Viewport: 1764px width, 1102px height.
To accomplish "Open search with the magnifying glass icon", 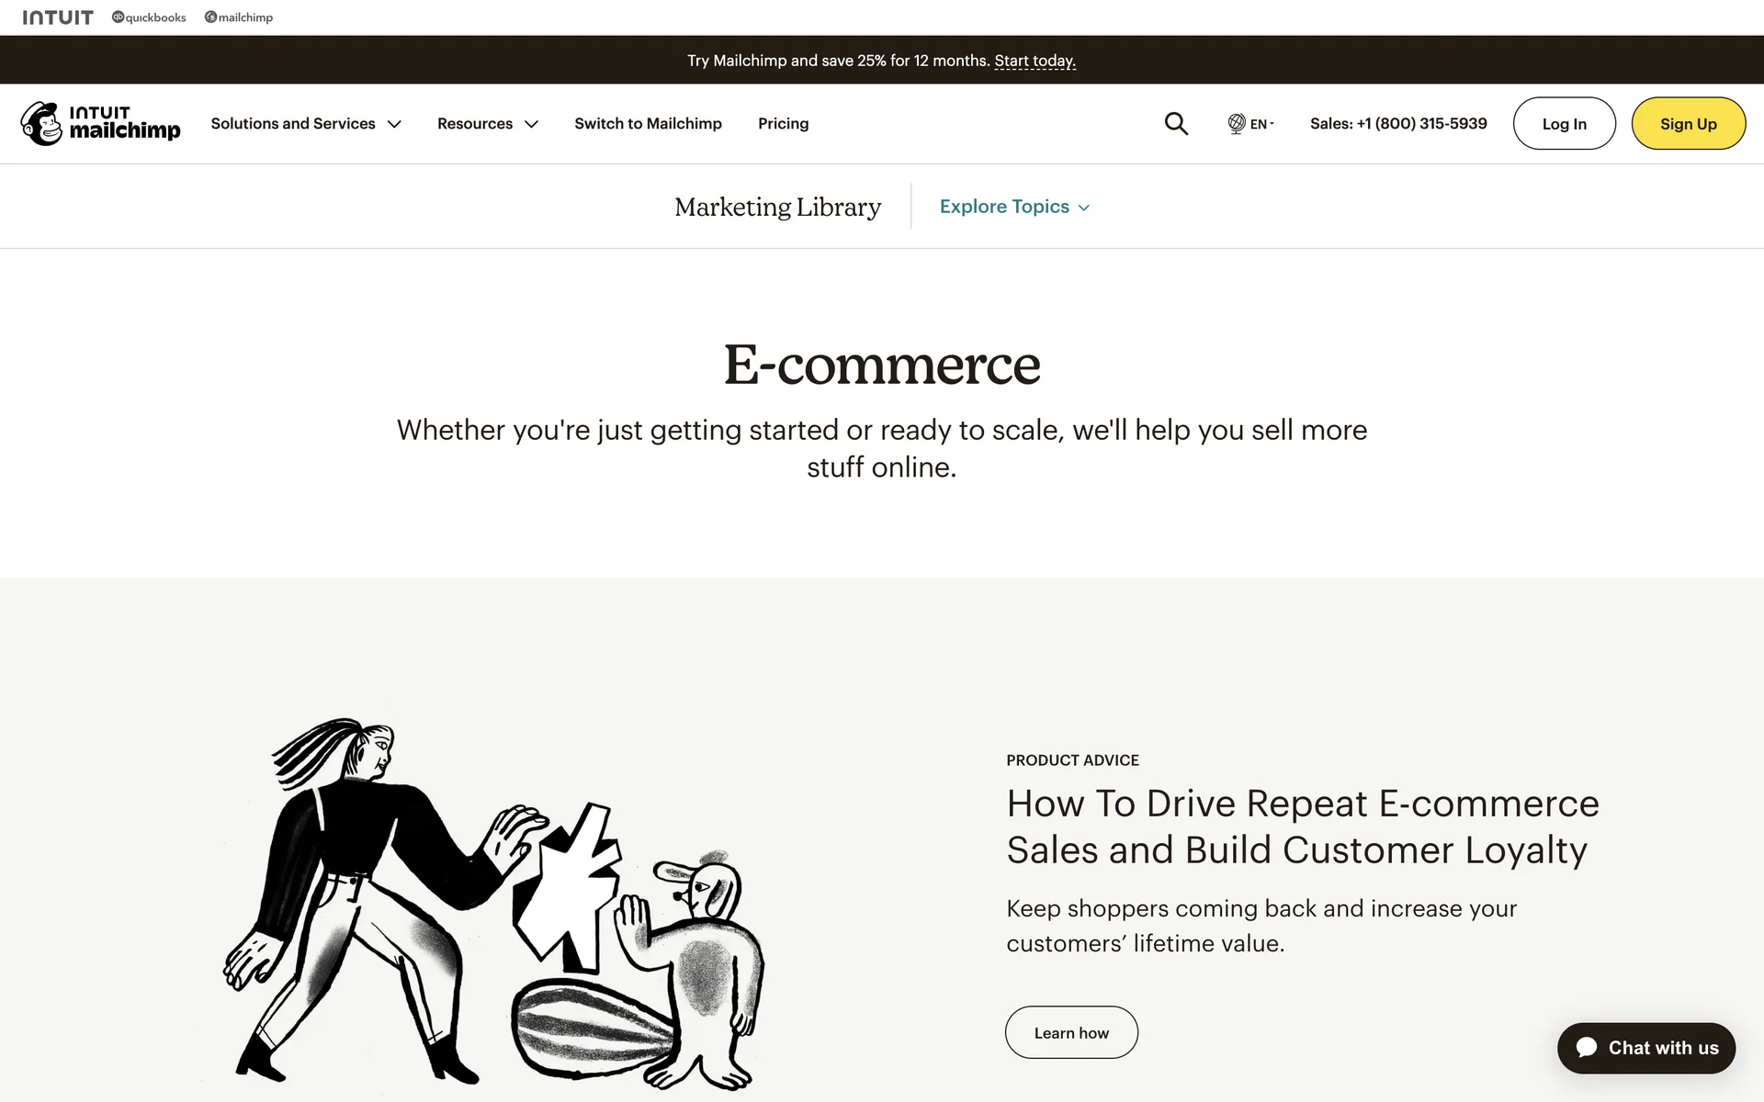I will (x=1176, y=124).
